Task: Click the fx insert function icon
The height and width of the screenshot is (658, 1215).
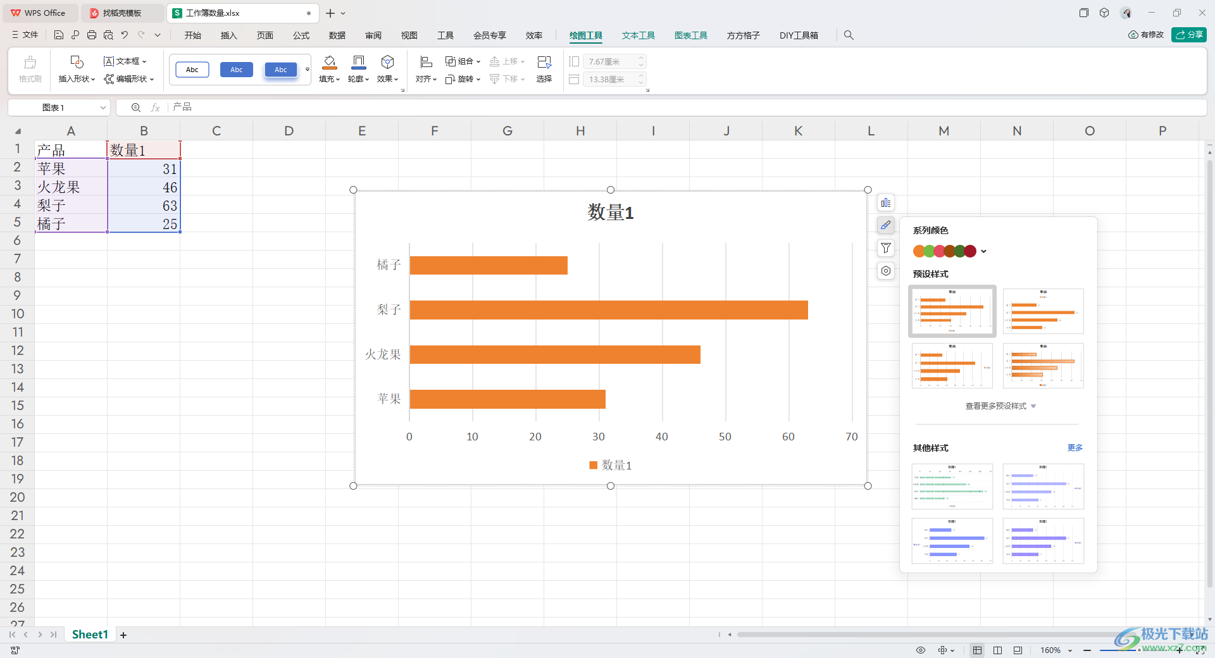Action: (155, 108)
